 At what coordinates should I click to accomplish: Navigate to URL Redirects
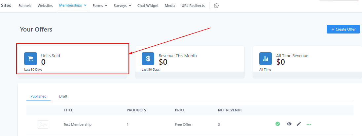pos(193,6)
